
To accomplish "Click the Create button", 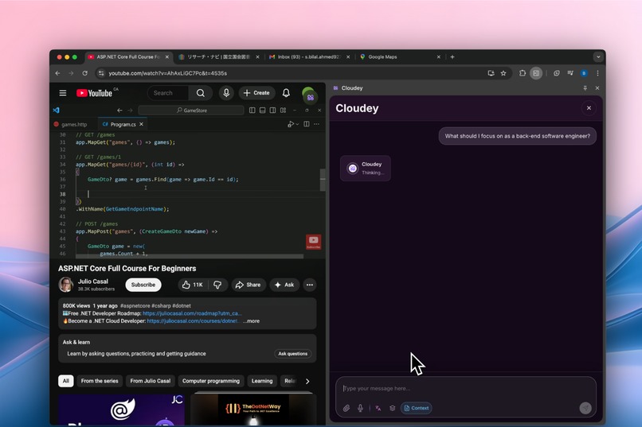I will 256,93.
